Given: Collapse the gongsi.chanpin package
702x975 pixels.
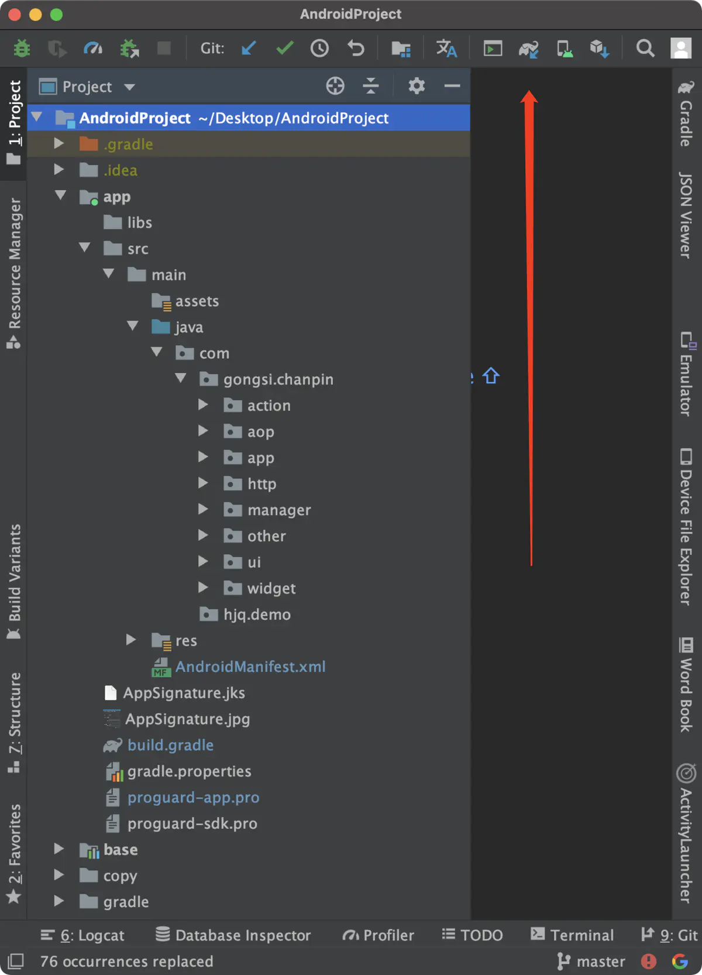Looking at the screenshot, I should (x=181, y=379).
